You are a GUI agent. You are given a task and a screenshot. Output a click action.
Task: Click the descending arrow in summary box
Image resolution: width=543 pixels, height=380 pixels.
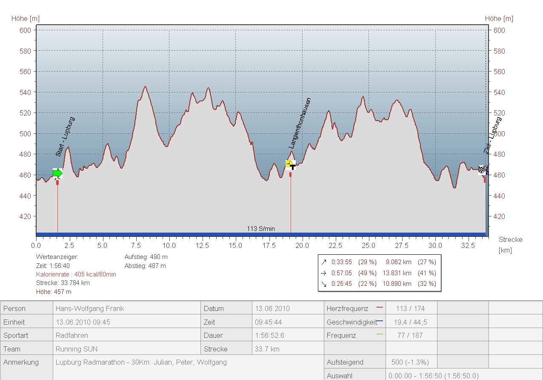[x=324, y=284]
